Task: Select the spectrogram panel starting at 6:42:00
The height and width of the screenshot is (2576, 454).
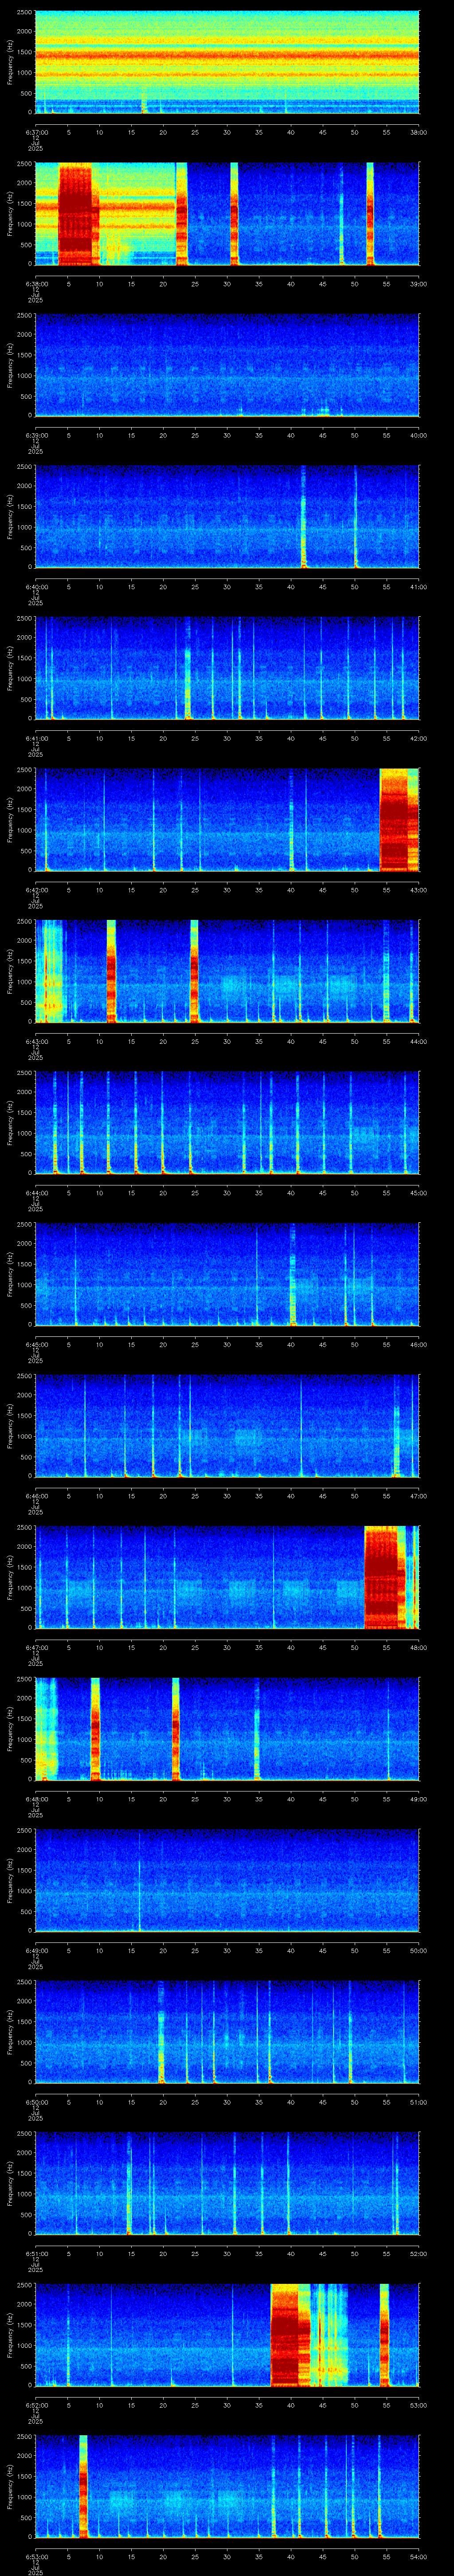Action: (227, 820)
